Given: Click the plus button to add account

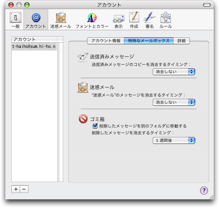Looking at the screenshot, I should coord(16,189).
